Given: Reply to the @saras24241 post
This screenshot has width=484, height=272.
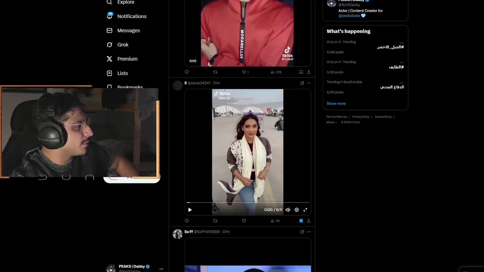Looking at the screenshot, I should pyautogui.click(x=187, y=221).
